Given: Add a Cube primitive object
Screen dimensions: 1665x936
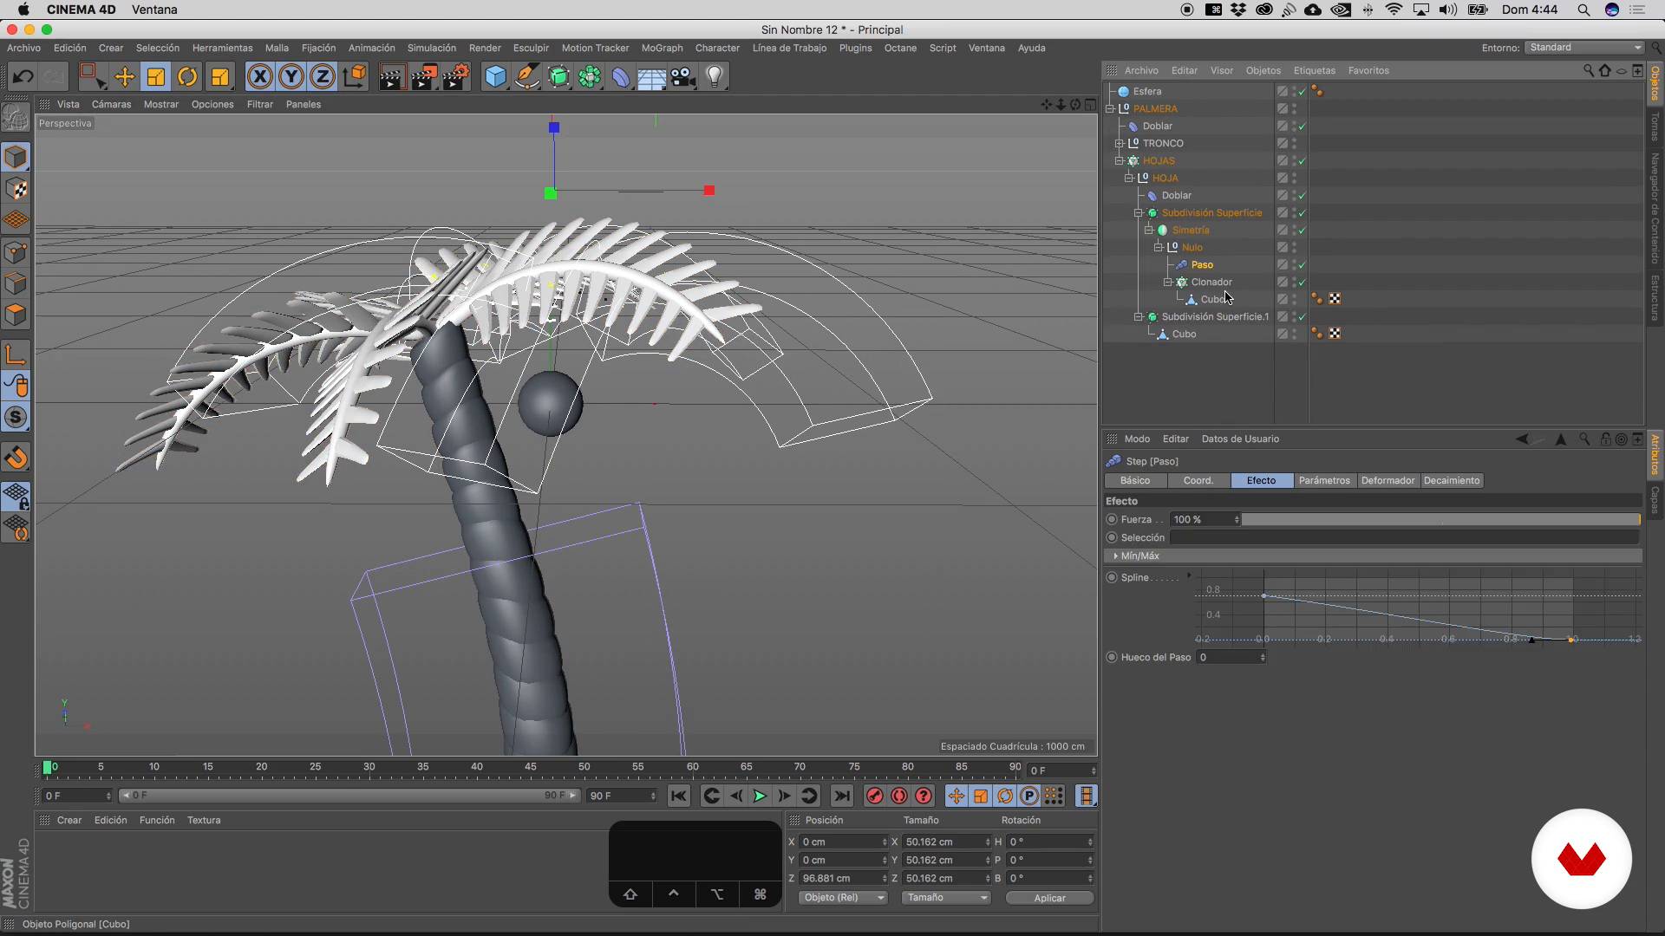Looking at the screenshot, I should [495, 77].
